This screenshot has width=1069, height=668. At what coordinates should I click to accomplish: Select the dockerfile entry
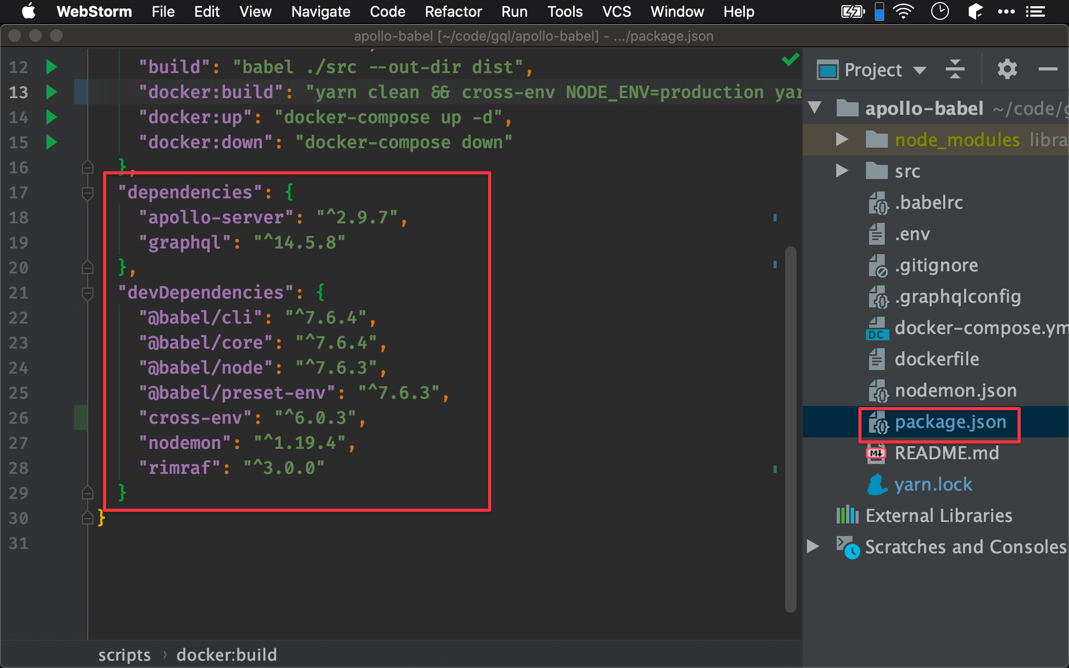(936, 359)
